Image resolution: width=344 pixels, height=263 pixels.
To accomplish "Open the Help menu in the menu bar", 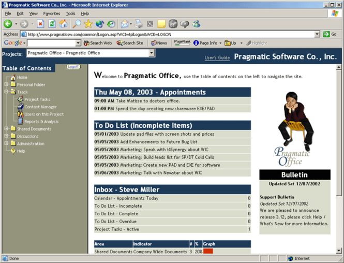I will tap(85, 13).
